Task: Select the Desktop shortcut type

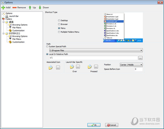Action: 59,20
